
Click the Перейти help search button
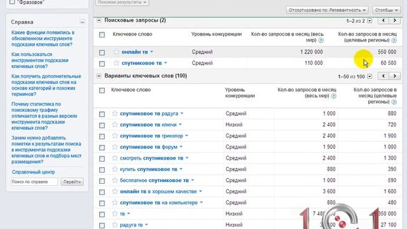72,182
